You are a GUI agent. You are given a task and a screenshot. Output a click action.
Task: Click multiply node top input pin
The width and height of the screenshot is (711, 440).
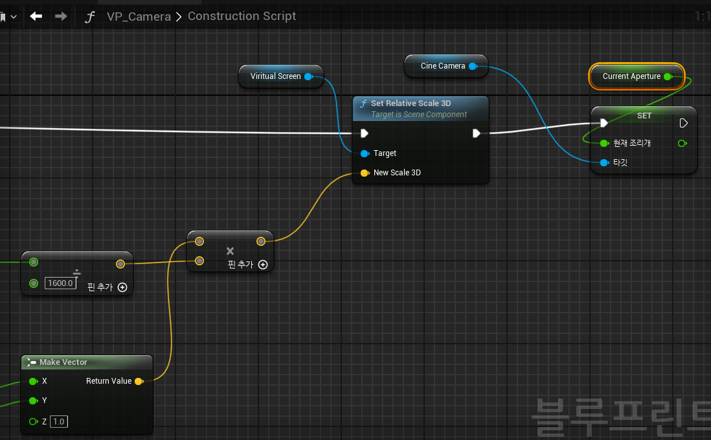(199, 241)
